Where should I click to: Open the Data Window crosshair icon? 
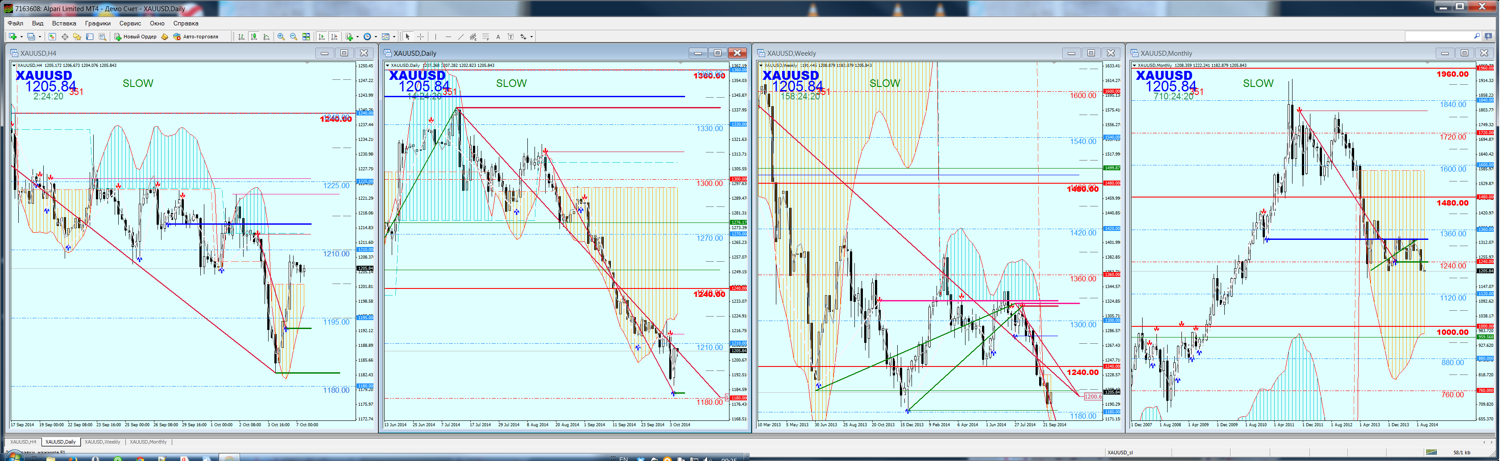[x=65, y=37]
